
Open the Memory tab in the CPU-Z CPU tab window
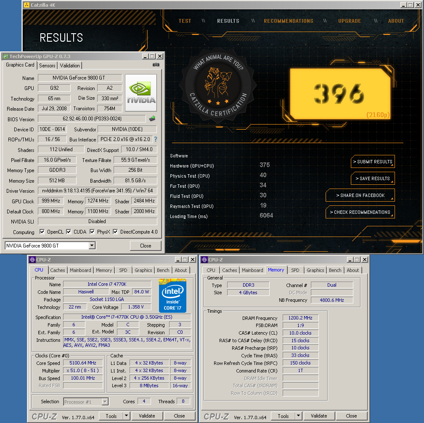coord(104,270)
